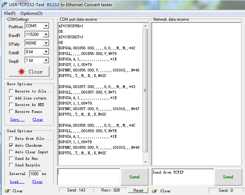Toggle Receive As HEX checkbox
The width and height of the screenshot is (245, 195).
pyautogui.click(x=11, y=104)
